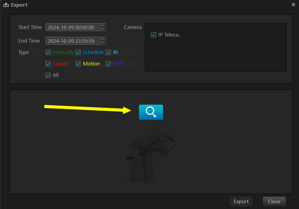
Task: Click the blue magnifier search button
Action: (151, 112)
